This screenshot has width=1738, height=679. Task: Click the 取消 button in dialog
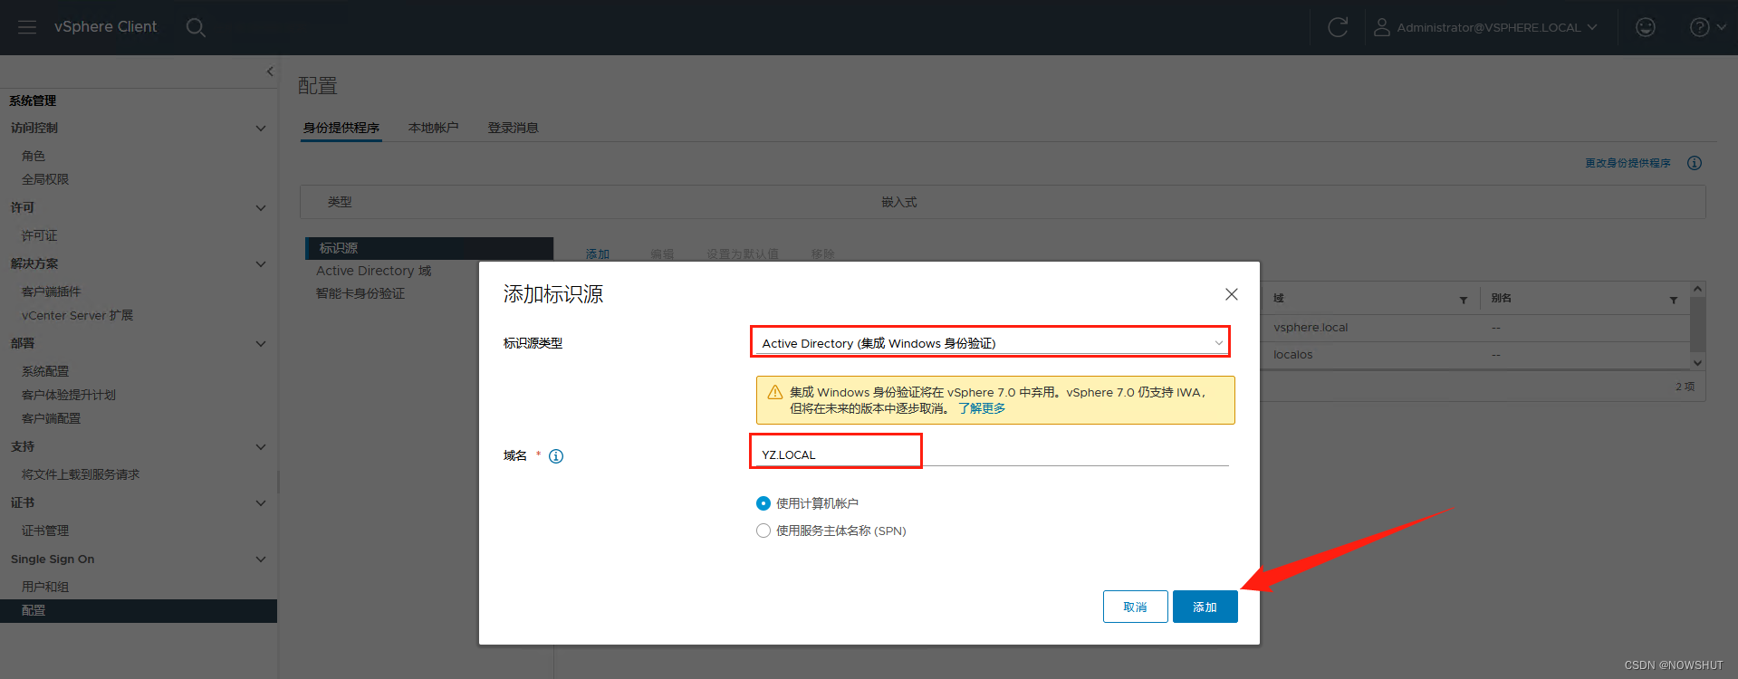click(1135, 607)
